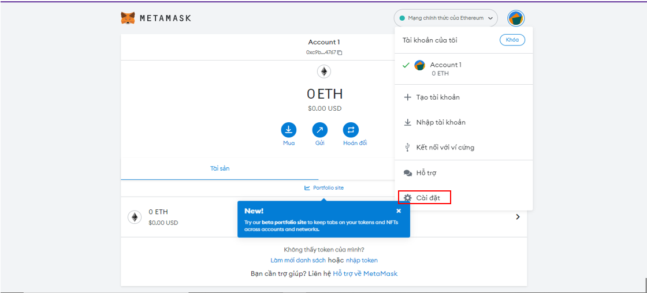Click the ETH token icon in the asset row

pyautogui.click(x=134, y=217)
